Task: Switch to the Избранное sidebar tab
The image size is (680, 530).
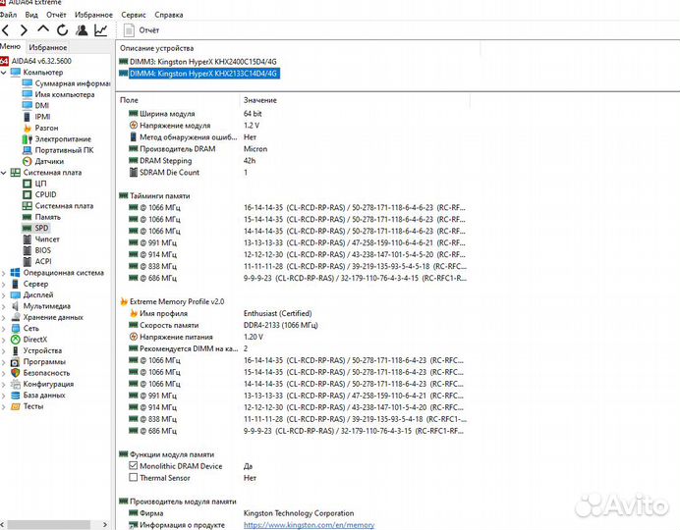Action: click(x=48, y=47)
